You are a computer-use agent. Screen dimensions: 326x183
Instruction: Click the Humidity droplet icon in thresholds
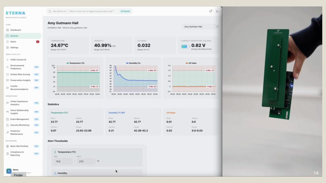(55, 173)
